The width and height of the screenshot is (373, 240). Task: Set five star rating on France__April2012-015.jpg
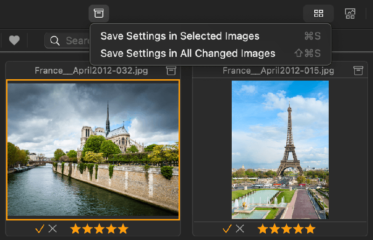tap(311, 229)
